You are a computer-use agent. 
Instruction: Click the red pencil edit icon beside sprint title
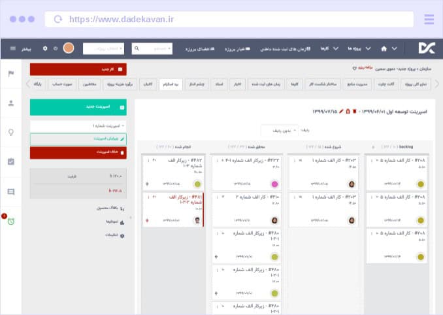(x=341, y=111)
